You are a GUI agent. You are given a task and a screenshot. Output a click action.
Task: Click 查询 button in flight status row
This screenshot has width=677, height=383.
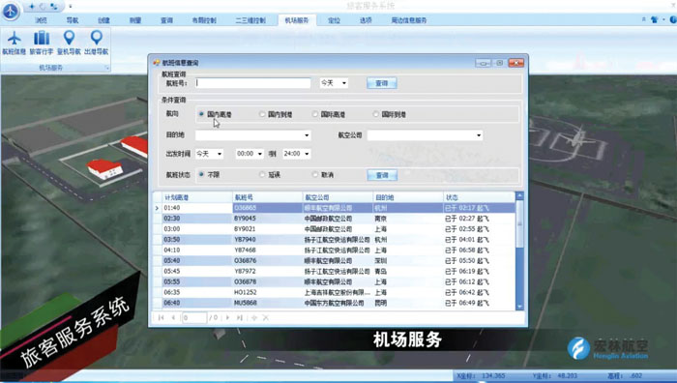(382, 175)
